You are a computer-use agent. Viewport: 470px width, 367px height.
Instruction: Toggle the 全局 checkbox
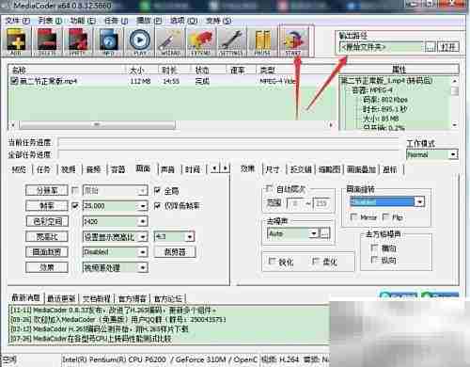158,190
